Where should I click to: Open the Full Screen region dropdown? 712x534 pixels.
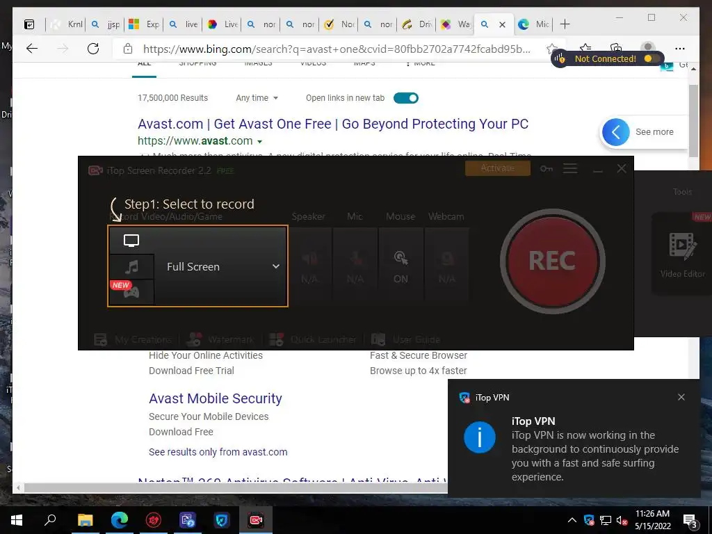click(275, 266)
